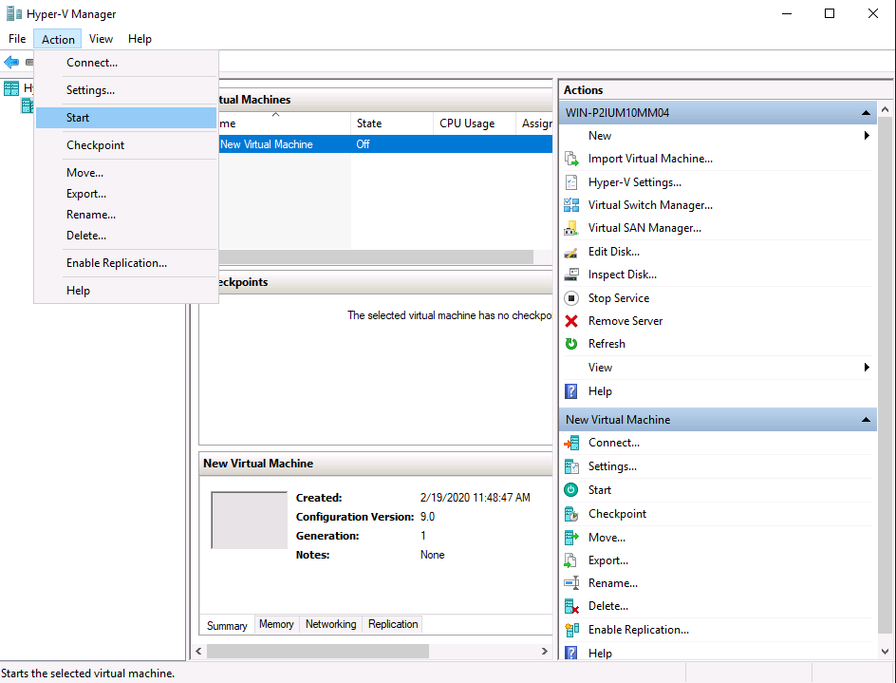Click the green Refresh icon
This screenshot has width=896, height=683.
[x=571, y=344]
